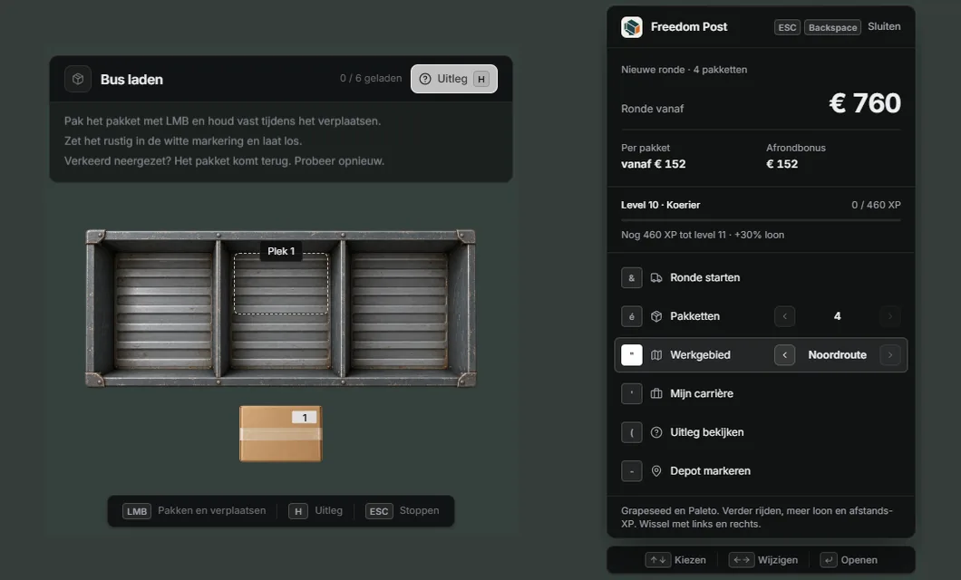Click the Pakken en verplaatsen hint text

point(211,510)
